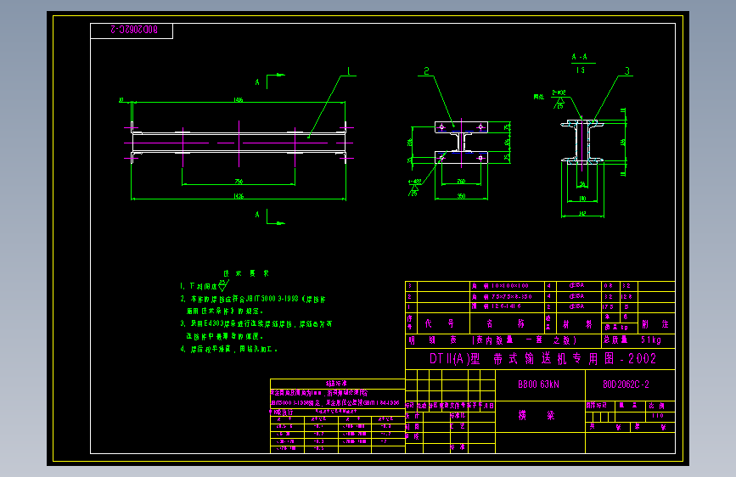Click part callout number '3'
This screenshot has width=736, height=477.
(626, 71)
